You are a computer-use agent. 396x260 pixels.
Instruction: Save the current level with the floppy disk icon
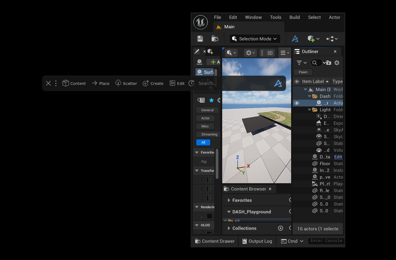point(200,39)
